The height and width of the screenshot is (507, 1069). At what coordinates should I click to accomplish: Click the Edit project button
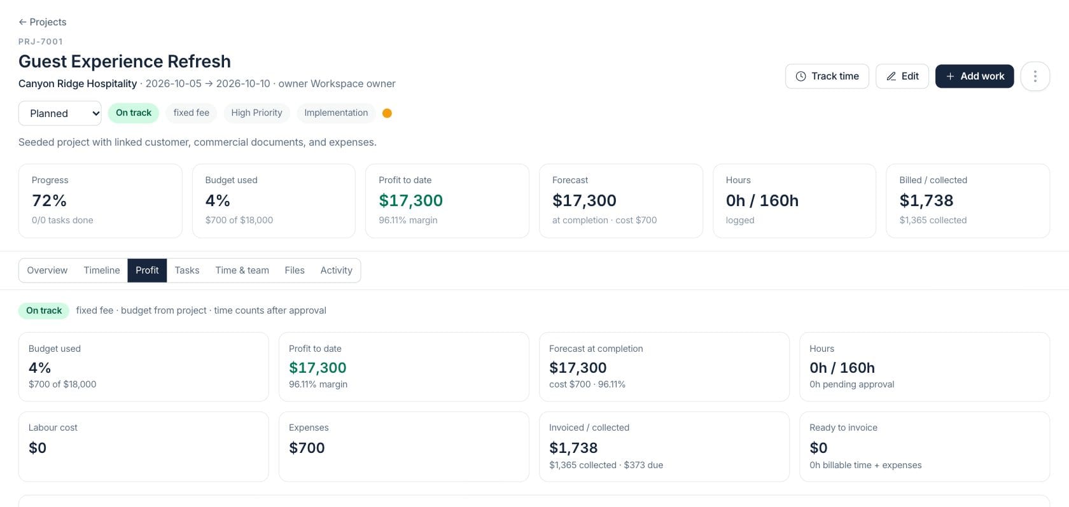[902, 76]
